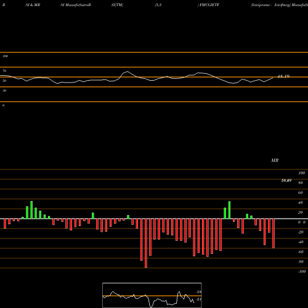
Task: Click the 'SI & MR' header text
Action: coord(33,5)
